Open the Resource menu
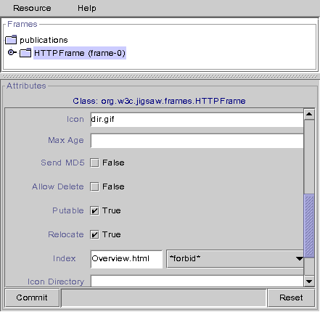Viewport: 320px width, 312px height. pos(32,8)
